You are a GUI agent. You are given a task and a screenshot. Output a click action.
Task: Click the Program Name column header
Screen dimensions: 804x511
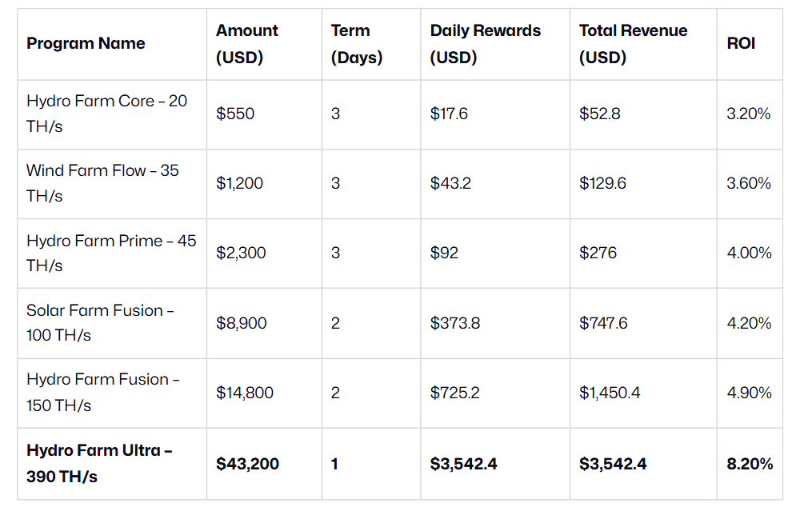click(x=86, y=44)
